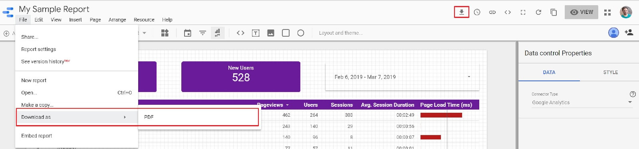The height and width of the screenshot is (149, 639).
Task: Open the Connector Type dropdown
Action: (582, 103)
